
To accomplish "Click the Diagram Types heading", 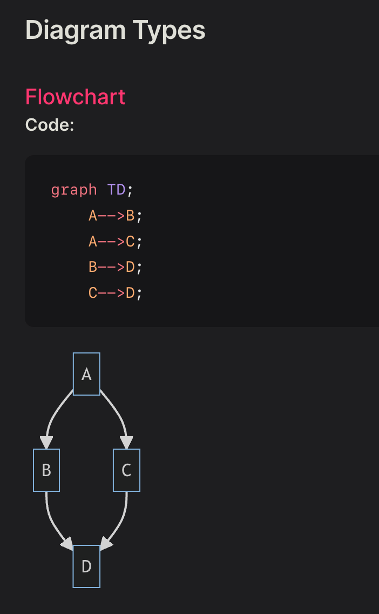I will tap(115, 30).
